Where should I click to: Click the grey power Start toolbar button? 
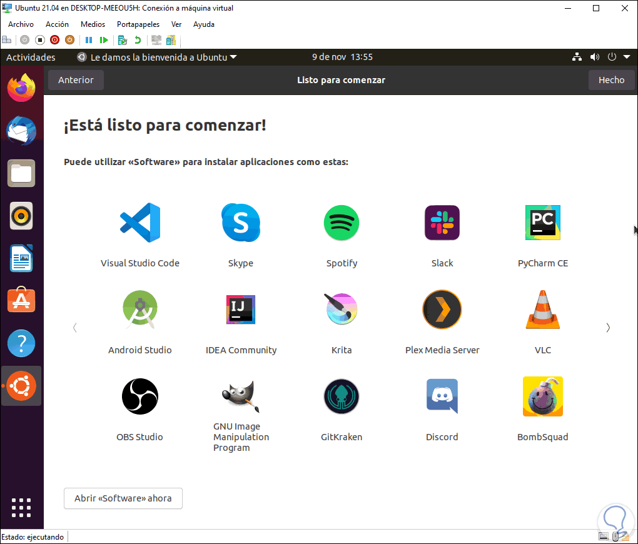click(x=25, y=40)
